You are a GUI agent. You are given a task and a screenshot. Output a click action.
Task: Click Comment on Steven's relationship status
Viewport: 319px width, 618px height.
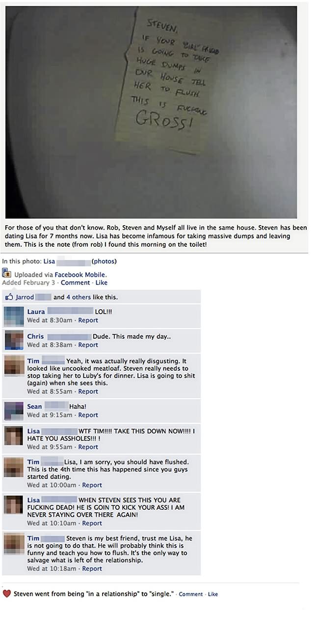point(190,594)
